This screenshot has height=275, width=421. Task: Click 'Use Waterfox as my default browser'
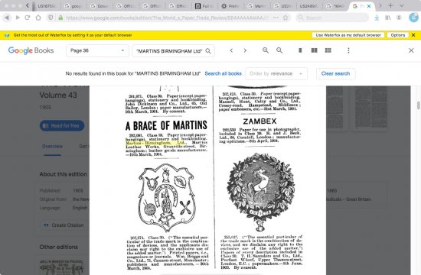pyautogui.click(x=348, y=35)
